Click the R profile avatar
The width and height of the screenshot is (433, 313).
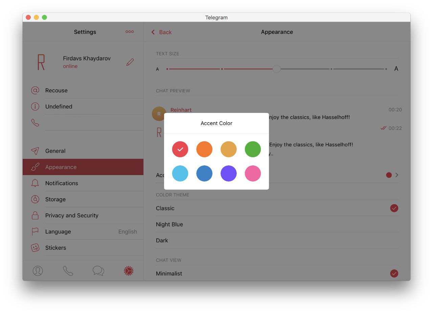point(41,62)
